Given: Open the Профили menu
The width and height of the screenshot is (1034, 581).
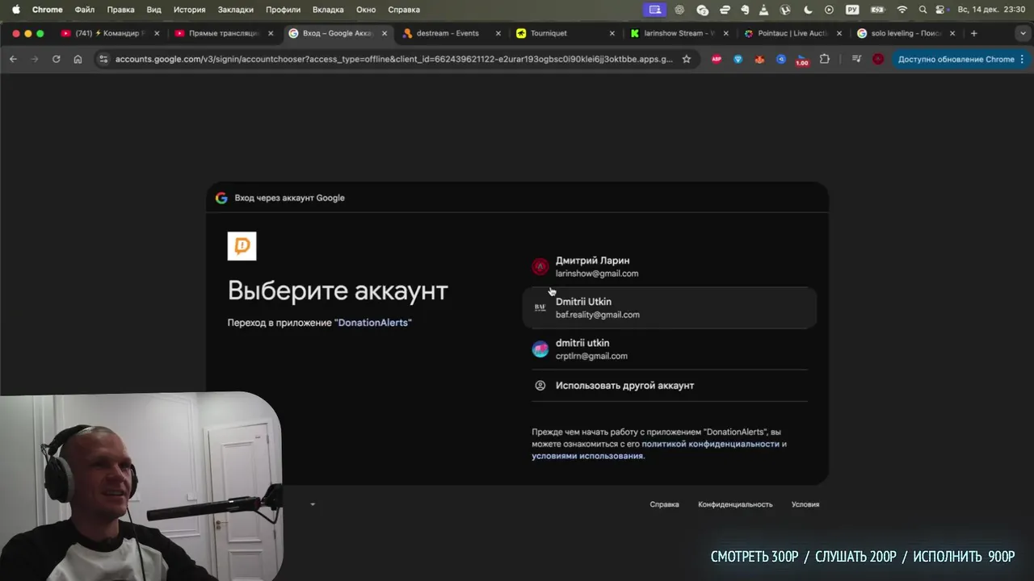Looking at the screenshot, I should click(283, 10).
